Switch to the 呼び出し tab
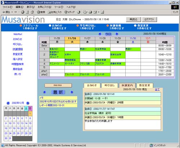Screen dimensions: 180x148 pyautogui.click(x=109, y=85)
